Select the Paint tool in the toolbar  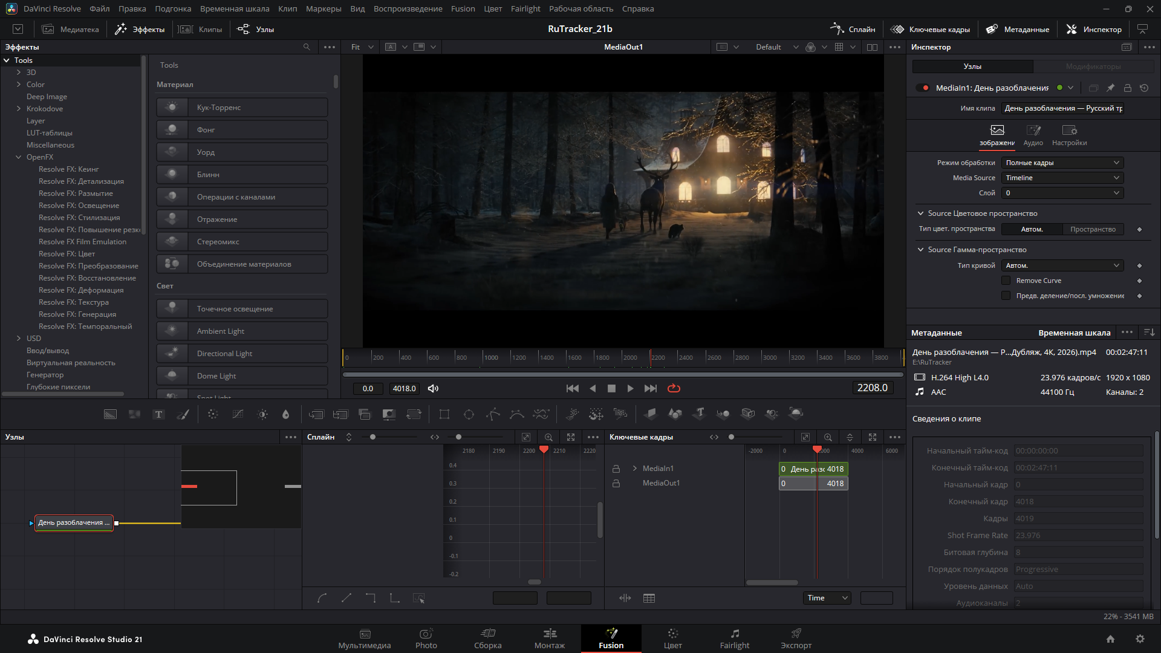point(183,414)
